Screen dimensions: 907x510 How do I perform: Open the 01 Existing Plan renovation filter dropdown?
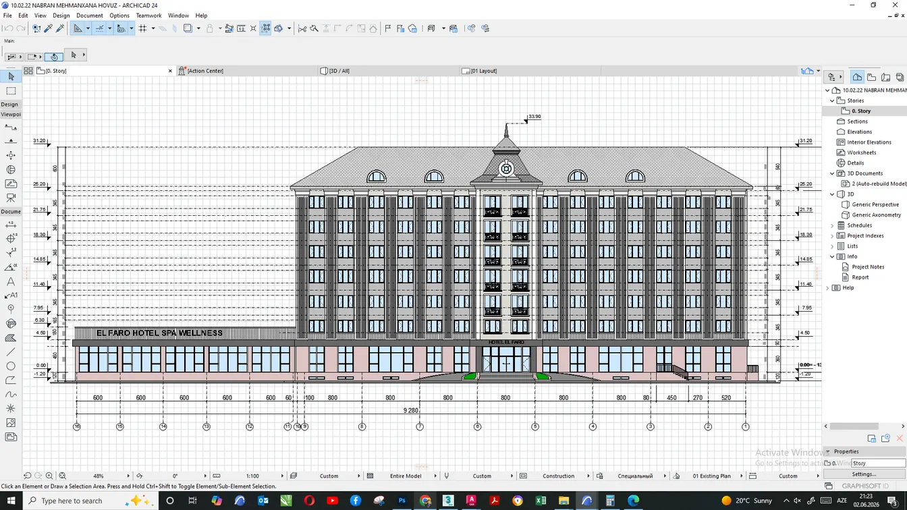pyautogui.click(x=711, y=476)
